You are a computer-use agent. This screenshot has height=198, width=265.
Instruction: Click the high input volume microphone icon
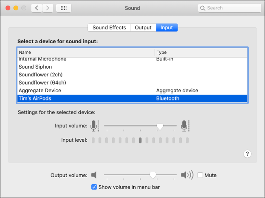[x=186, y=126]
